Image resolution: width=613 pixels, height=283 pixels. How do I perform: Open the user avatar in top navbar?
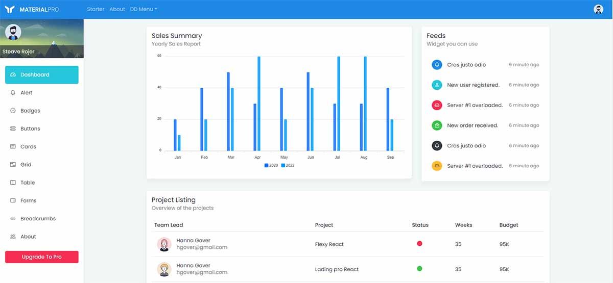(x=598, y=9)
